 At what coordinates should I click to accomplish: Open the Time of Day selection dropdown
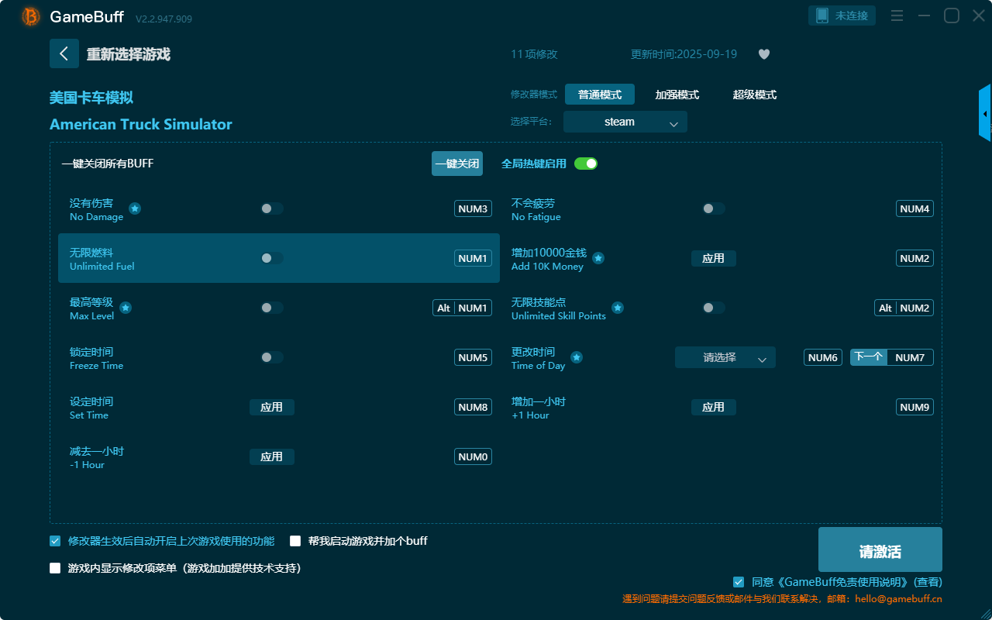pyautogui.click(x=725, y=357)
